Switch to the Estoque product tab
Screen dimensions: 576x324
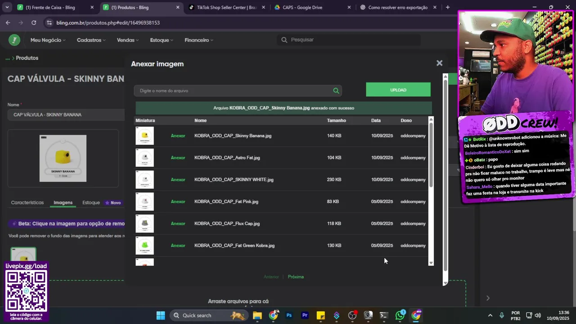pyautogui.click(x=91, y=202)
